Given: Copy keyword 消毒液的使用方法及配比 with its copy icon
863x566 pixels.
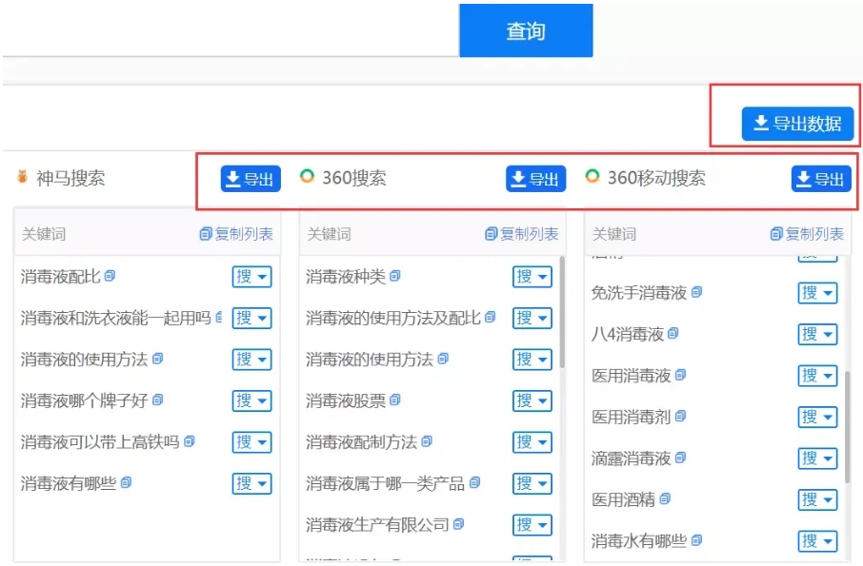Looking at the screenshot, I should pyautogui.click(x=491, y=317).
